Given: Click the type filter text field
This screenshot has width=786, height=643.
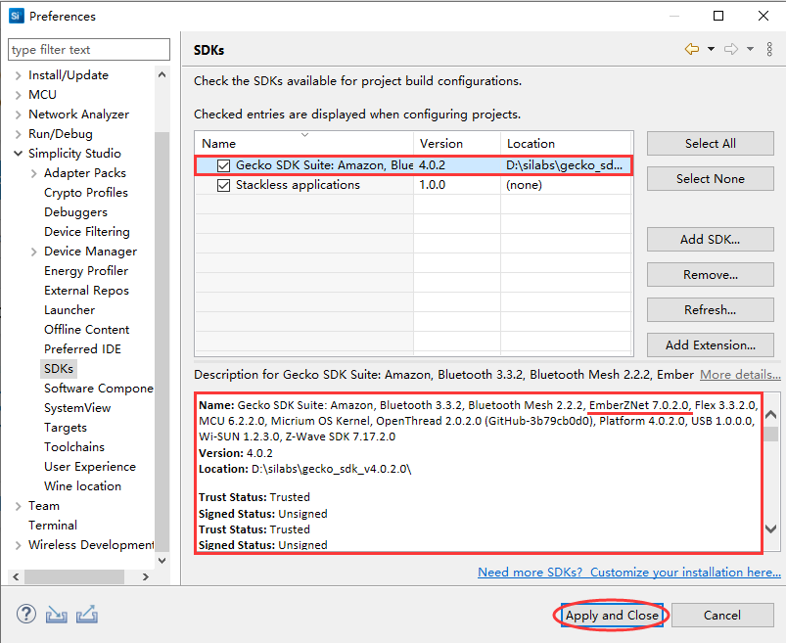Looking at the screenshot, I should pos(89,50).
